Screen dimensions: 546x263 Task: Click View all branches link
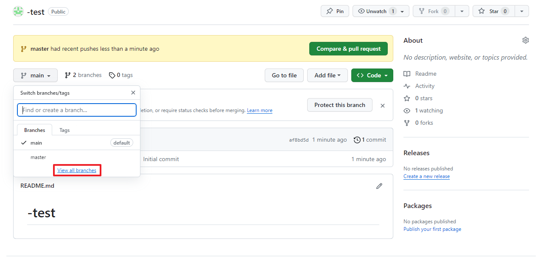pyautogui.click(x=77, y=170)
